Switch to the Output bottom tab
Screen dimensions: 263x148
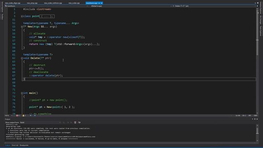[x=7, y=145]
